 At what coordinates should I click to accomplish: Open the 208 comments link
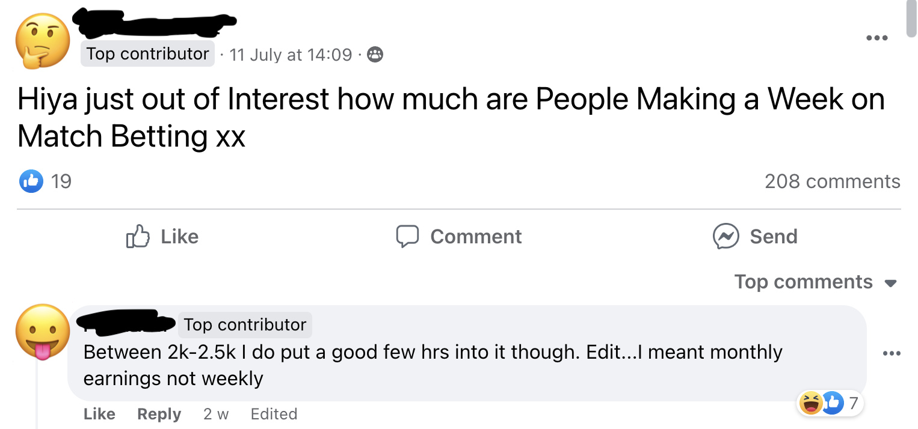coord(832,181)
